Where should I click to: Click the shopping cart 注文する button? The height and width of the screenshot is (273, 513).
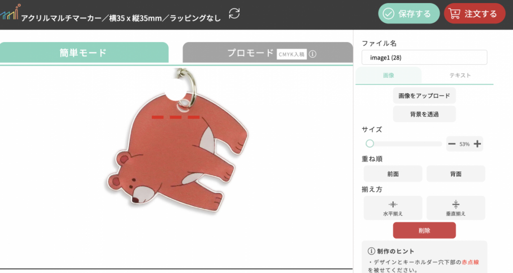(x=474, y=14)
